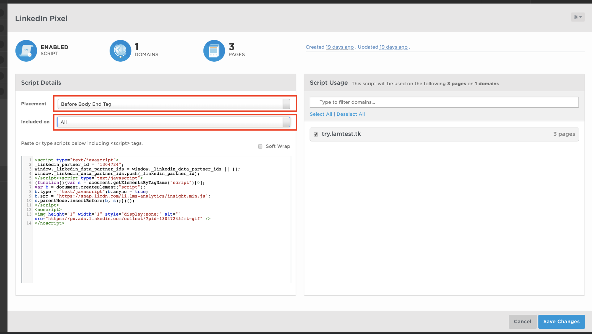Click line 1 script type code
The height and width of the screenshot is (334, 592).
[76, 160]
